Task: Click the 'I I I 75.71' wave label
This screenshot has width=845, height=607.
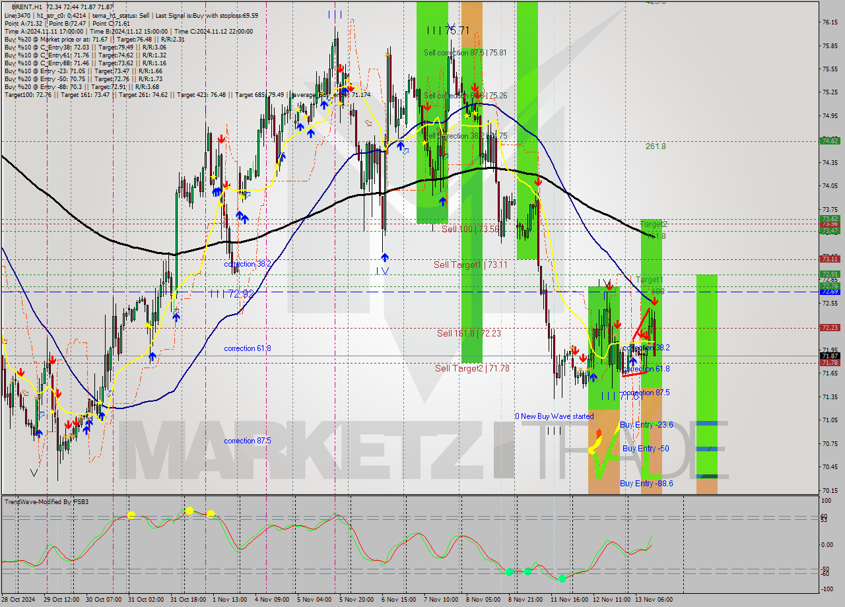Action: point(448,30)
